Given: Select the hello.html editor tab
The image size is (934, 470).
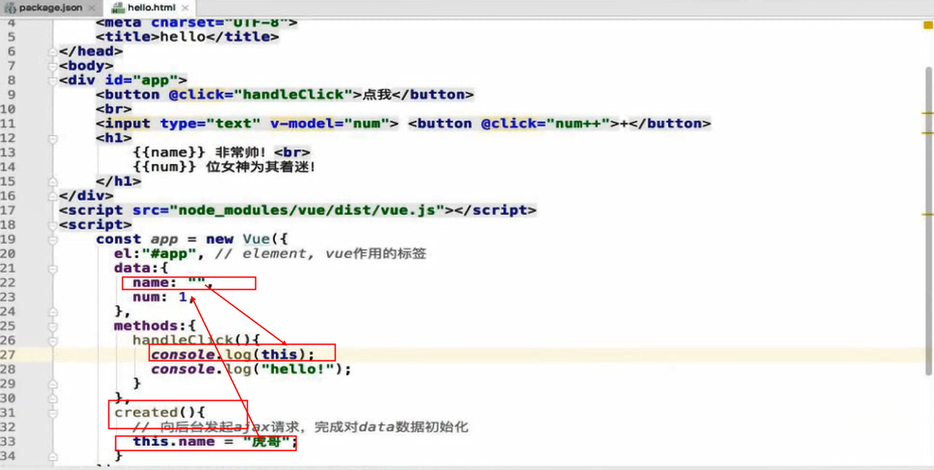Looking at the screenshot, I should pyautogui.click(x=150, y=8).
